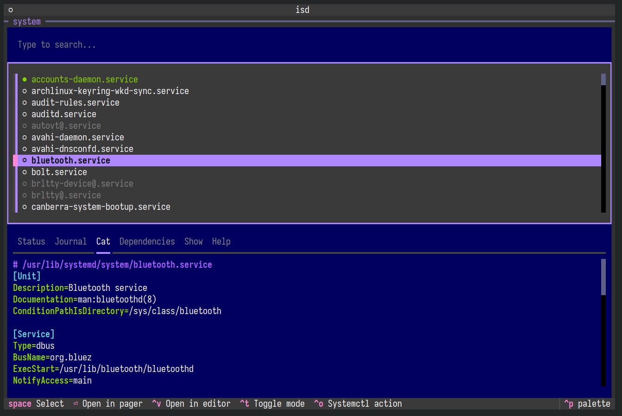Click the system mode label
This screenshot has width=622, height=416.
click(27, 21)
